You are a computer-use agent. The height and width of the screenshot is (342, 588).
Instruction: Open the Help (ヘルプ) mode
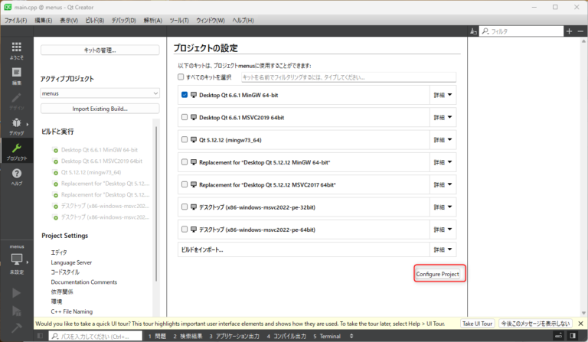click(x=16, y=177)
